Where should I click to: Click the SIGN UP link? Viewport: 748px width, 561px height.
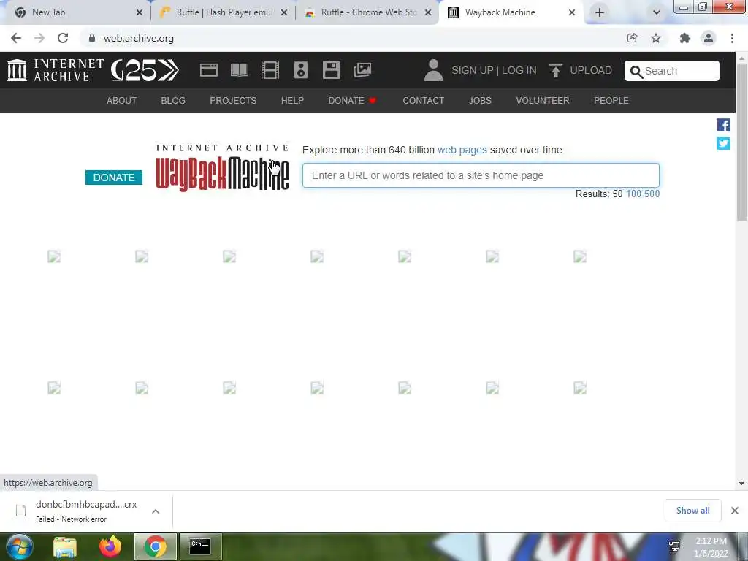click(x=473, y=70)
